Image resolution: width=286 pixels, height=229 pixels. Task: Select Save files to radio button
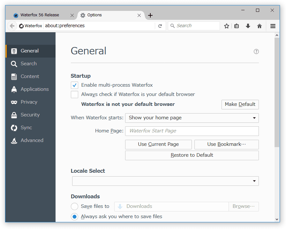pos(74,206)
